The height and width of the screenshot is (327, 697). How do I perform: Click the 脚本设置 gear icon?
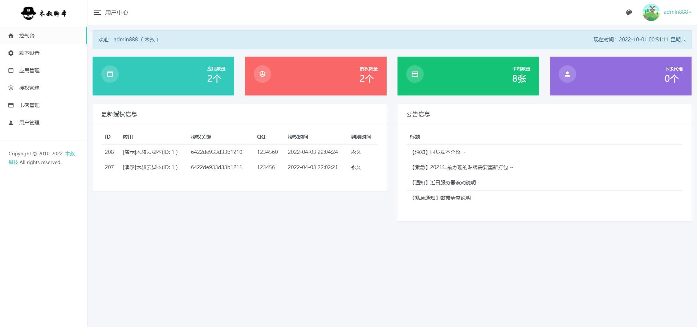click(x=11, y=53)
